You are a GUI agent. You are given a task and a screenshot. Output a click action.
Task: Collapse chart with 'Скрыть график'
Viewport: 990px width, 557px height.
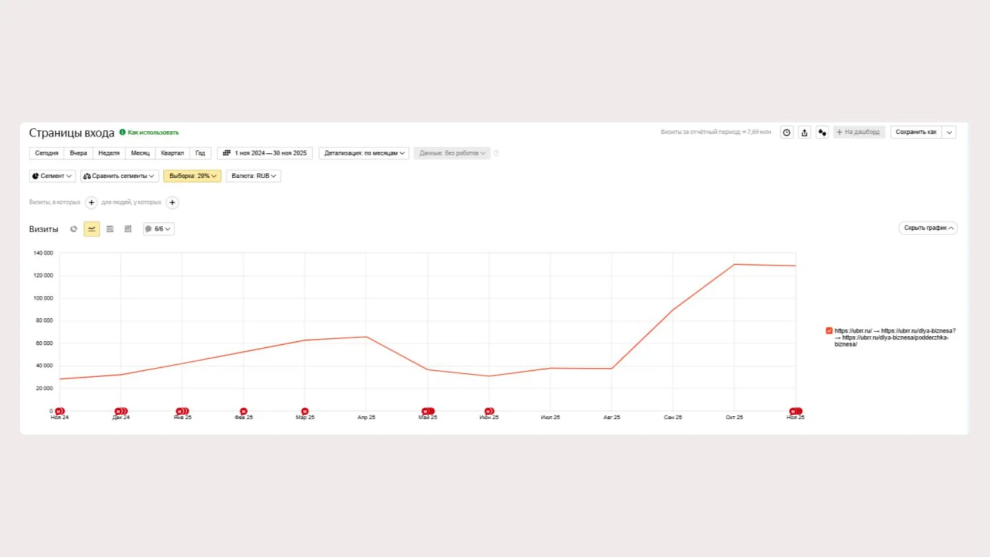pyautogui.click(x=928, y=228)
